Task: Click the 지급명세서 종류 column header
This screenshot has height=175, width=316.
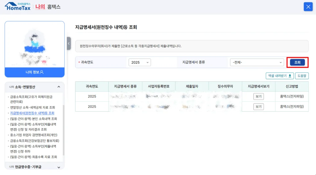Action: pos(125,86)
